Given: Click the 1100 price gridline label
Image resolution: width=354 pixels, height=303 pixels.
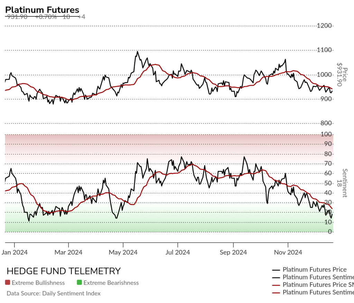Looking at the screenshot, I should pos(324,50).
